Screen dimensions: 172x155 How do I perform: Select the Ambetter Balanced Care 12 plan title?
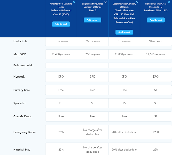click(61, 12)
